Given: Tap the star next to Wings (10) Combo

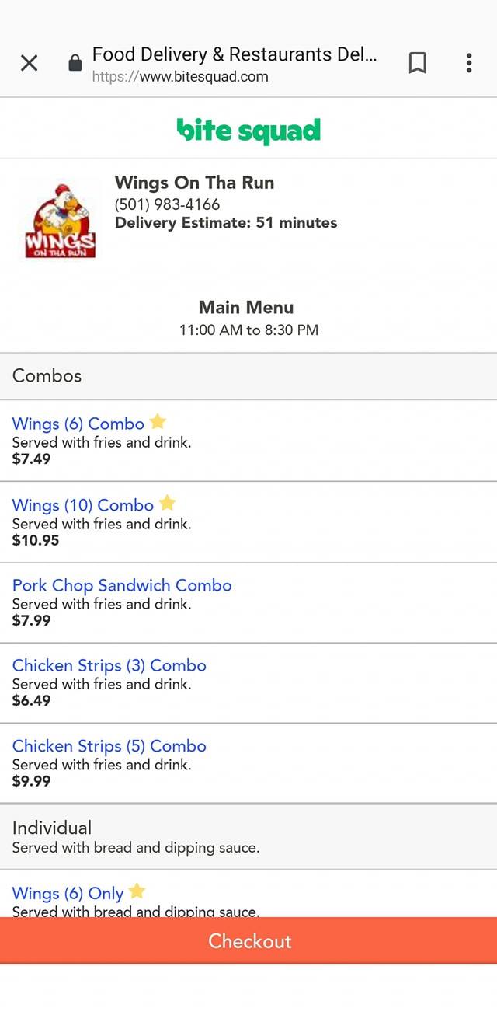Looking at the screenshot, I should tap(167, 503).
